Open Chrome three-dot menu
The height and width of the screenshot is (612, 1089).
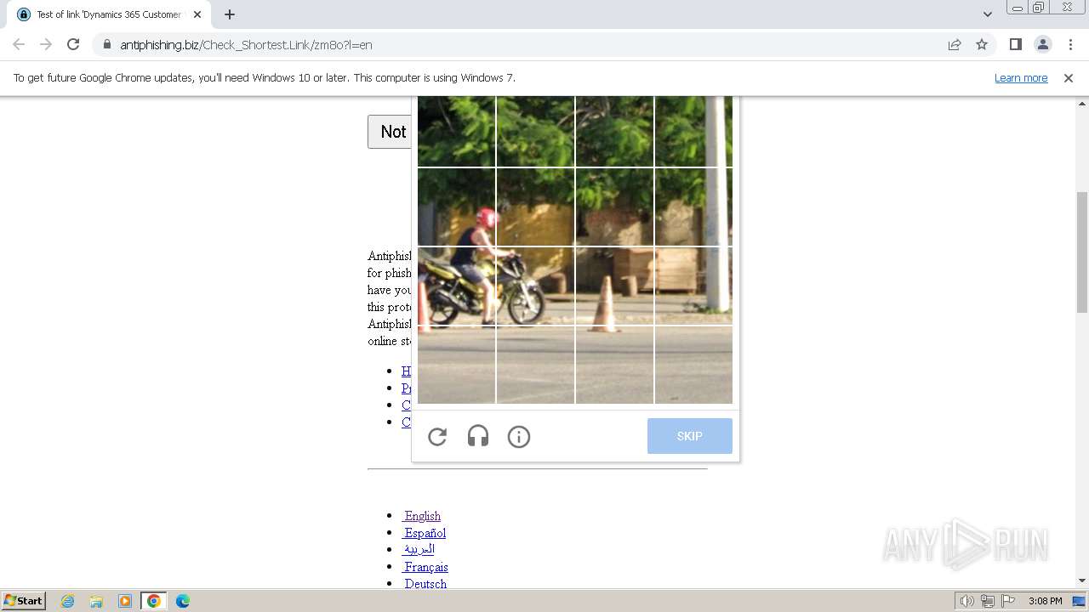pyautogui.click(x=1070, y=44)
